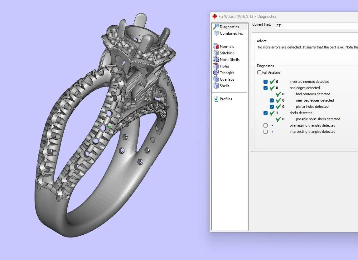Click the green checkmark beside bad edges
The image size is (358, 260).
(x=272, y=88)
